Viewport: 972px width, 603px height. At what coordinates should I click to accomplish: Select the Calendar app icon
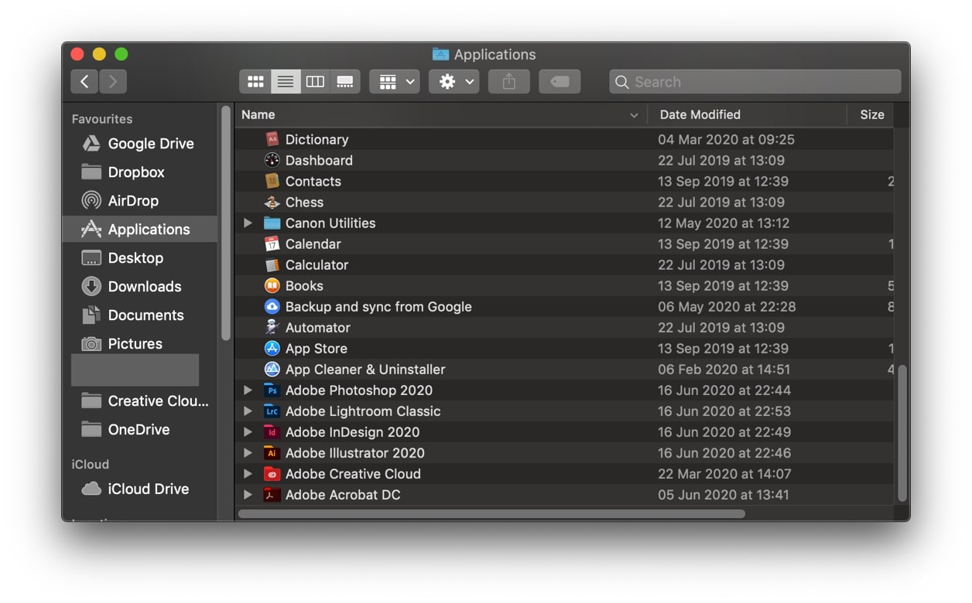tap(272, 244)
